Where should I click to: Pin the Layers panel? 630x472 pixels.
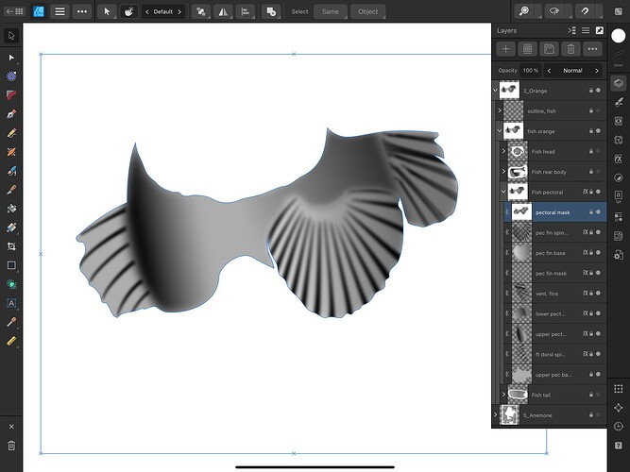click(x=600, y=30)
